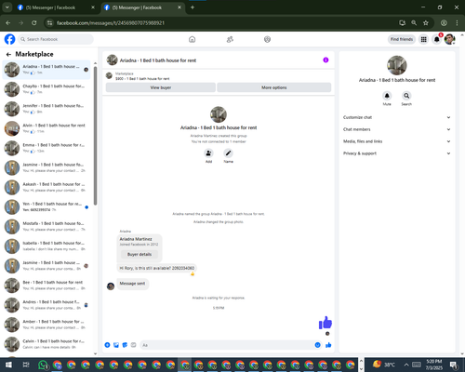Open the Chrome zoom magnifier icon
Screen dimensions: 465x372
414,22
